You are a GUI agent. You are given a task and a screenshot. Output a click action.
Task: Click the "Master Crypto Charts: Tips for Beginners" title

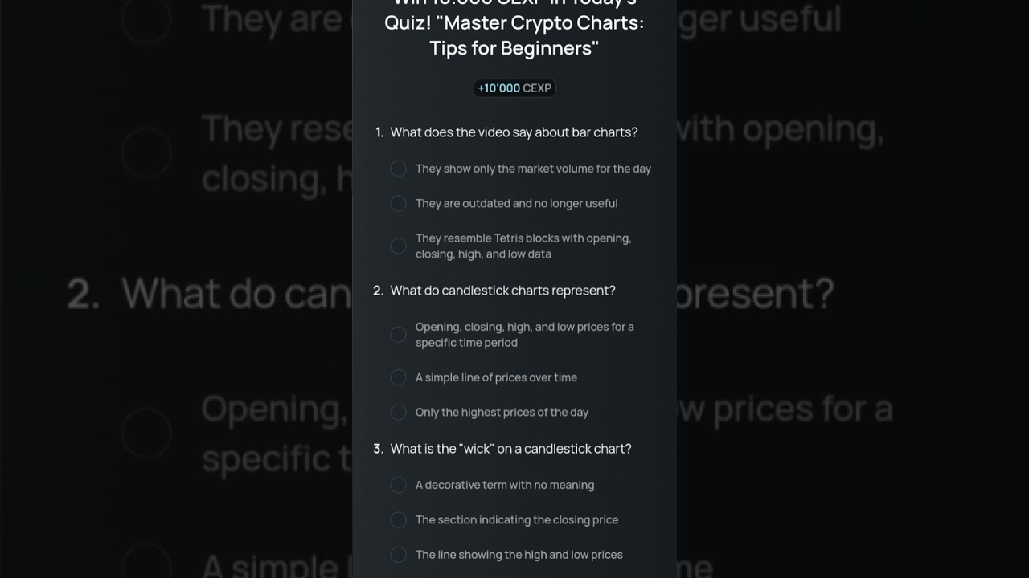tap(514, 35)
